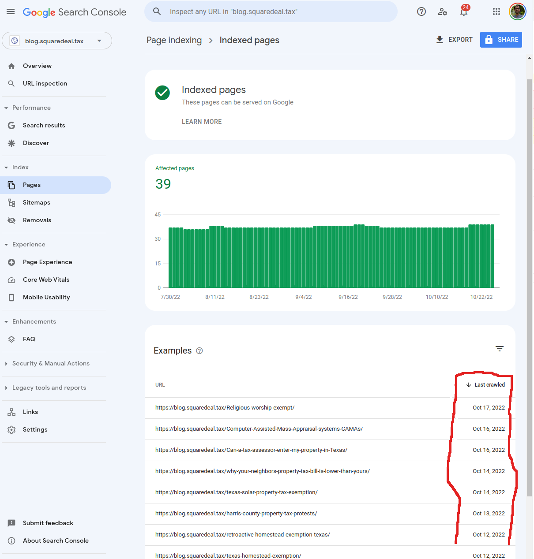
Task: Open the Religious-worship-exempt URL row
Action: [x=330, y=408]
